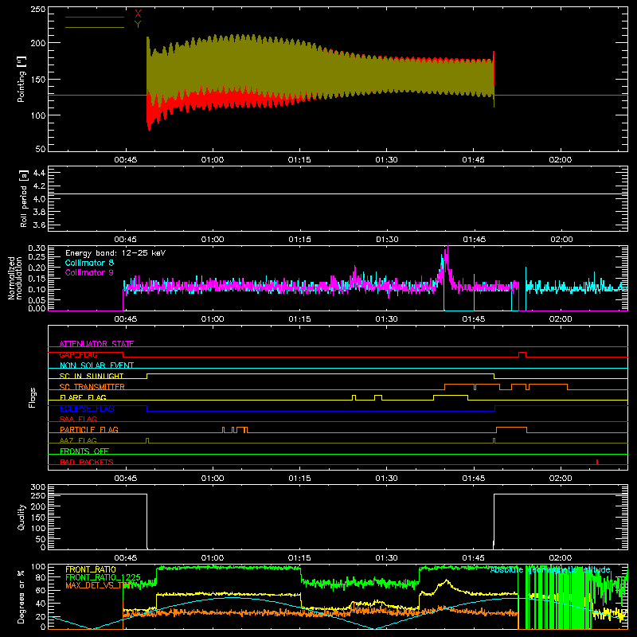Click 01:00 time label under Roll period plot
The image size is (637, 637).
pyautogui.click(x=213, y=240)
